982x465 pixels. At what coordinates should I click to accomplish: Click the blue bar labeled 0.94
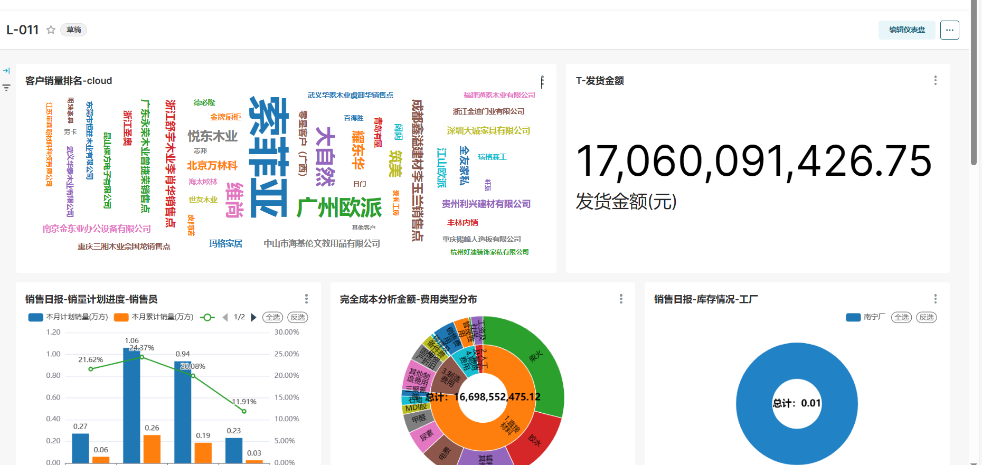(x=183, y=412)
